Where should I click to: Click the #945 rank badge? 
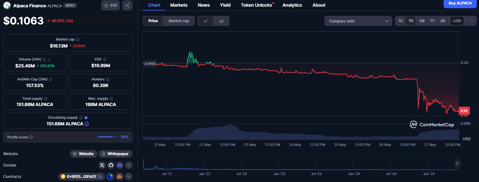[70, 5]
